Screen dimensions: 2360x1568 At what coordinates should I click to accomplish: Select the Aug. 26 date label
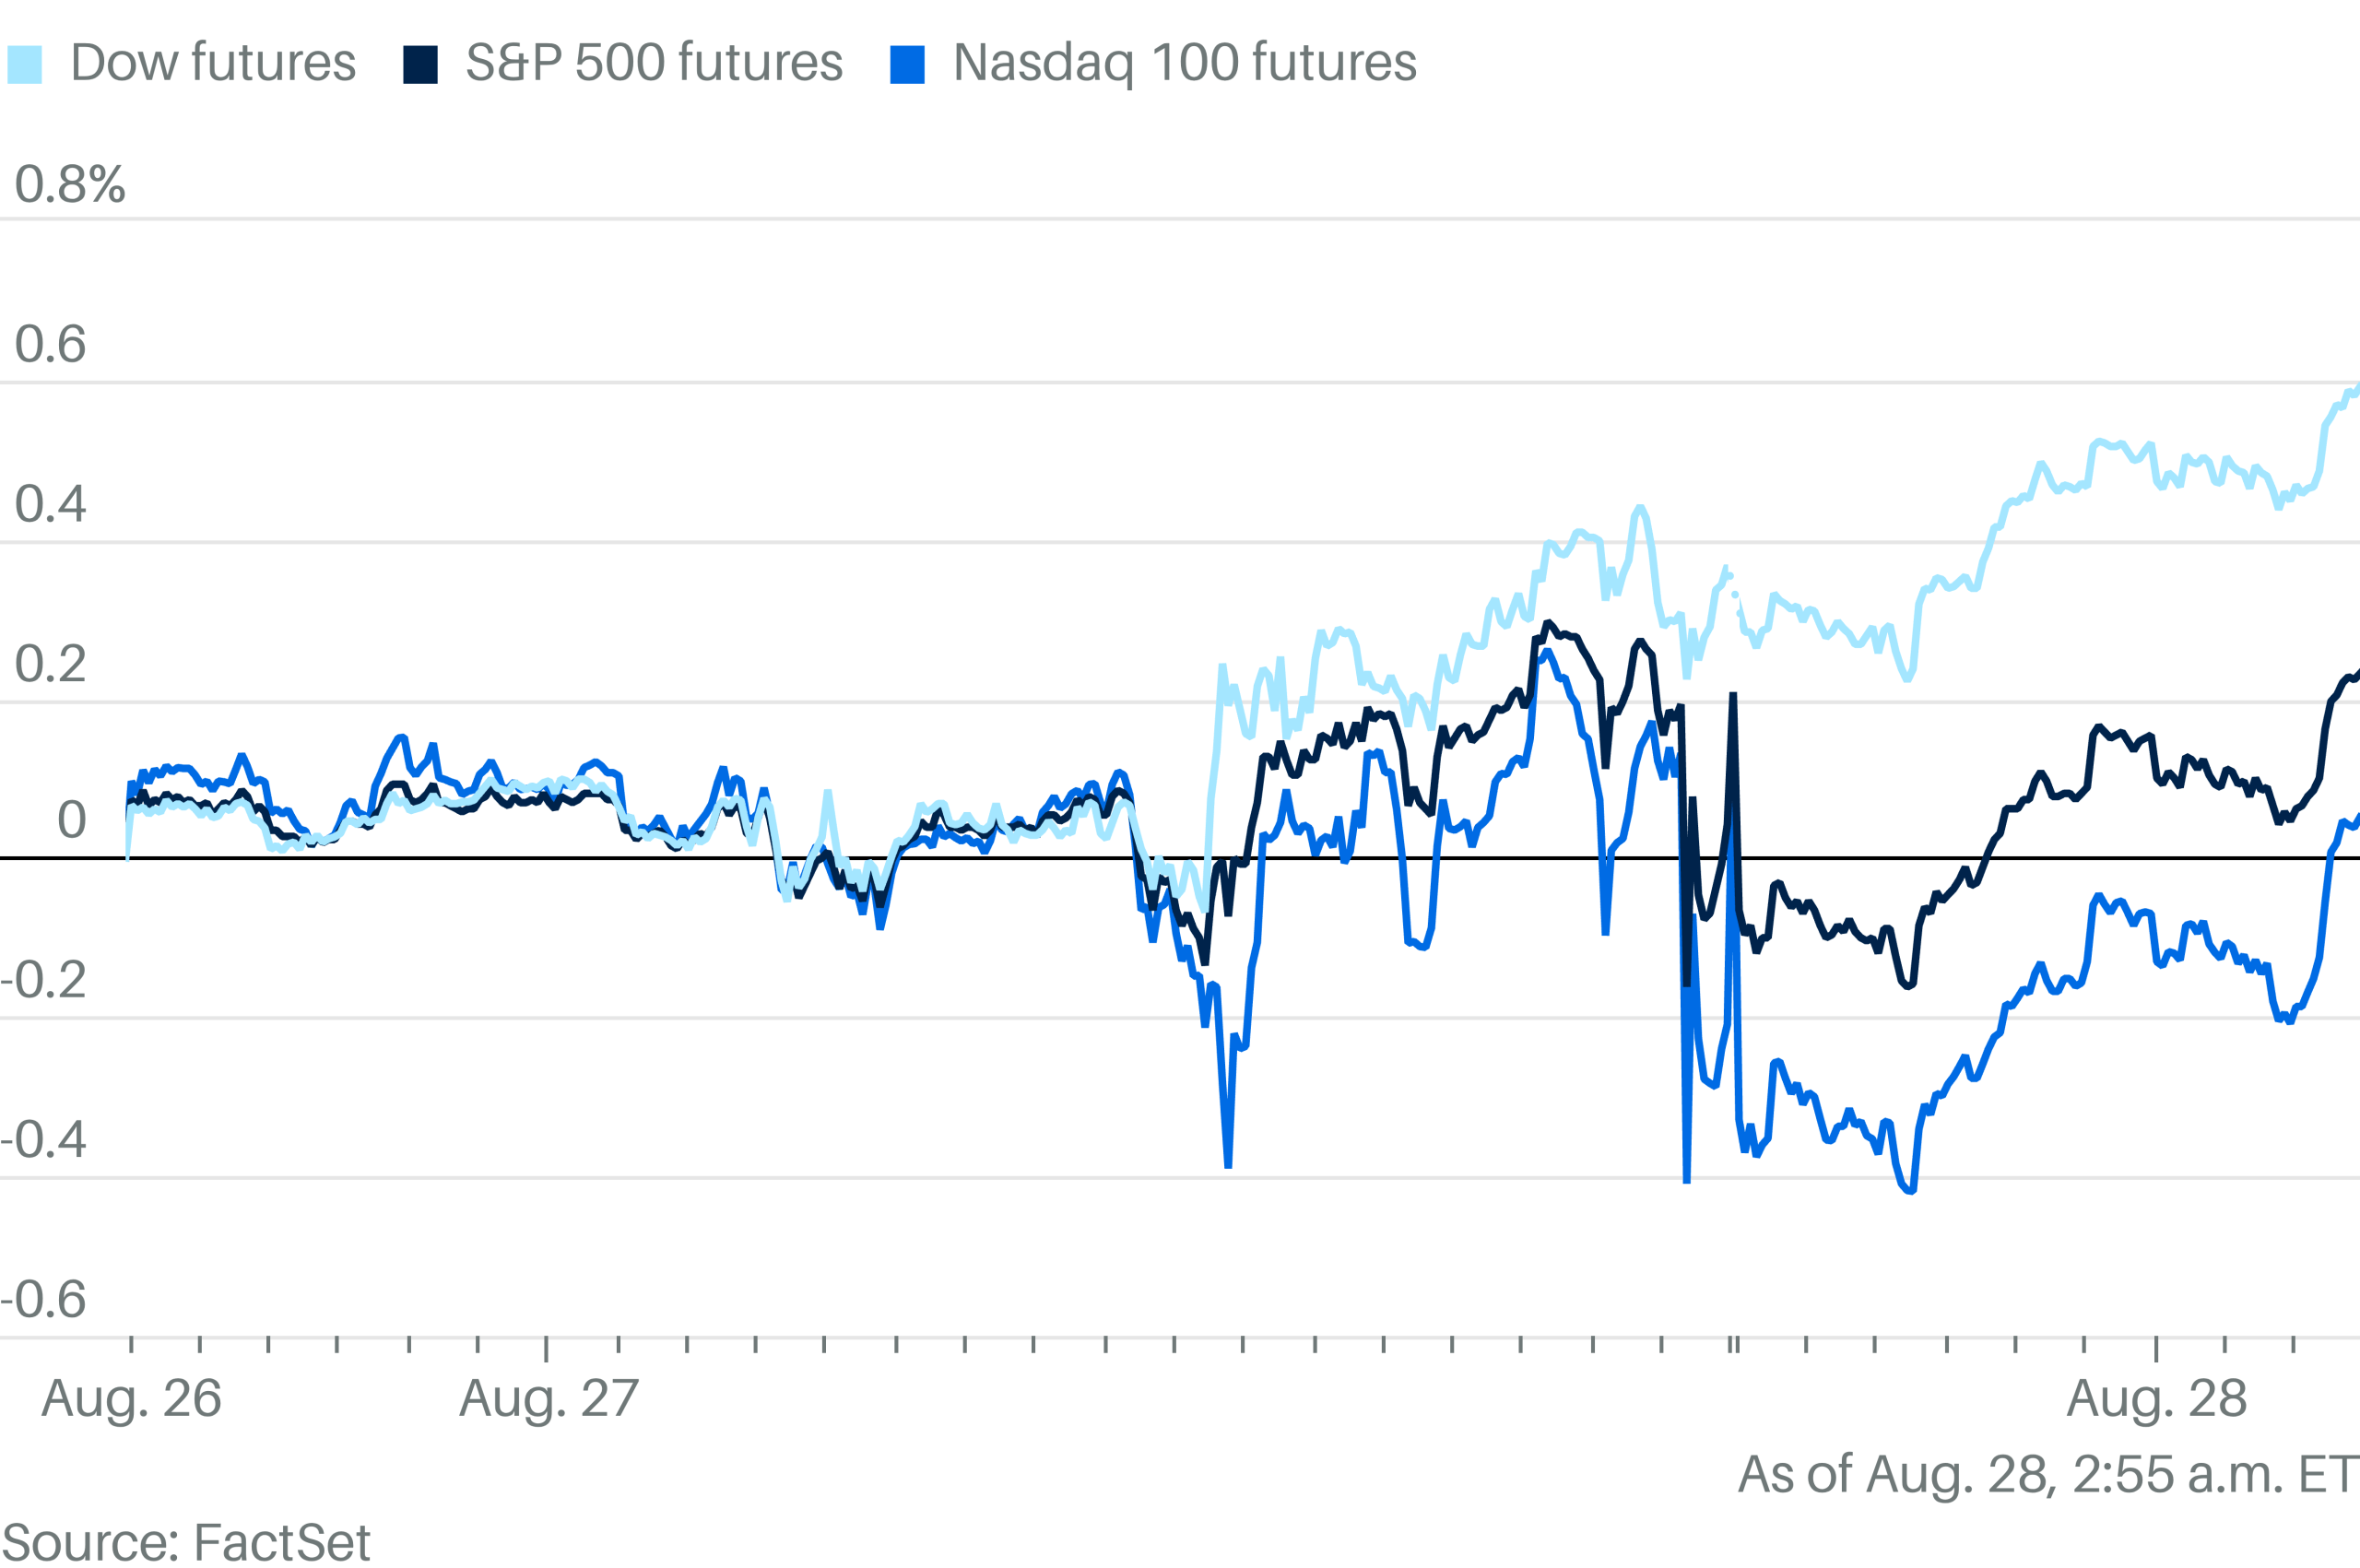[x=131, y=1398]
